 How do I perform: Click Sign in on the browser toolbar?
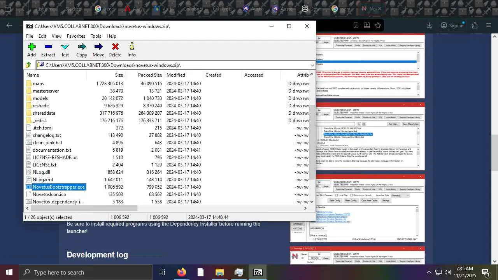click(x=452, y=26)
